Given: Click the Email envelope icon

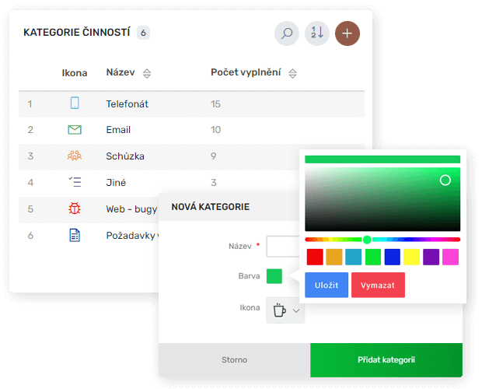Looking at the screenshot, I should coord(75,130).
